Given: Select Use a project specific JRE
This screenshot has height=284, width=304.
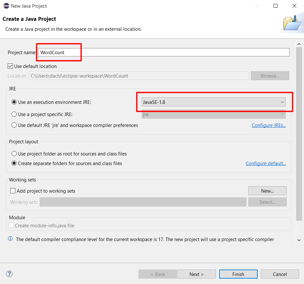Looking at the screenshot, I should 14,114.
